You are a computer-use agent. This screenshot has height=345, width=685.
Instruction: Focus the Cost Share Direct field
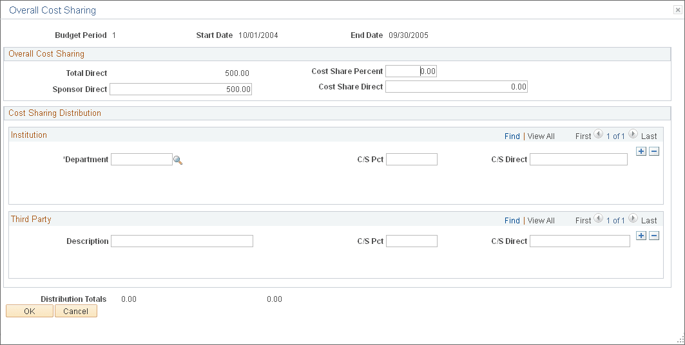pos(456,87)
